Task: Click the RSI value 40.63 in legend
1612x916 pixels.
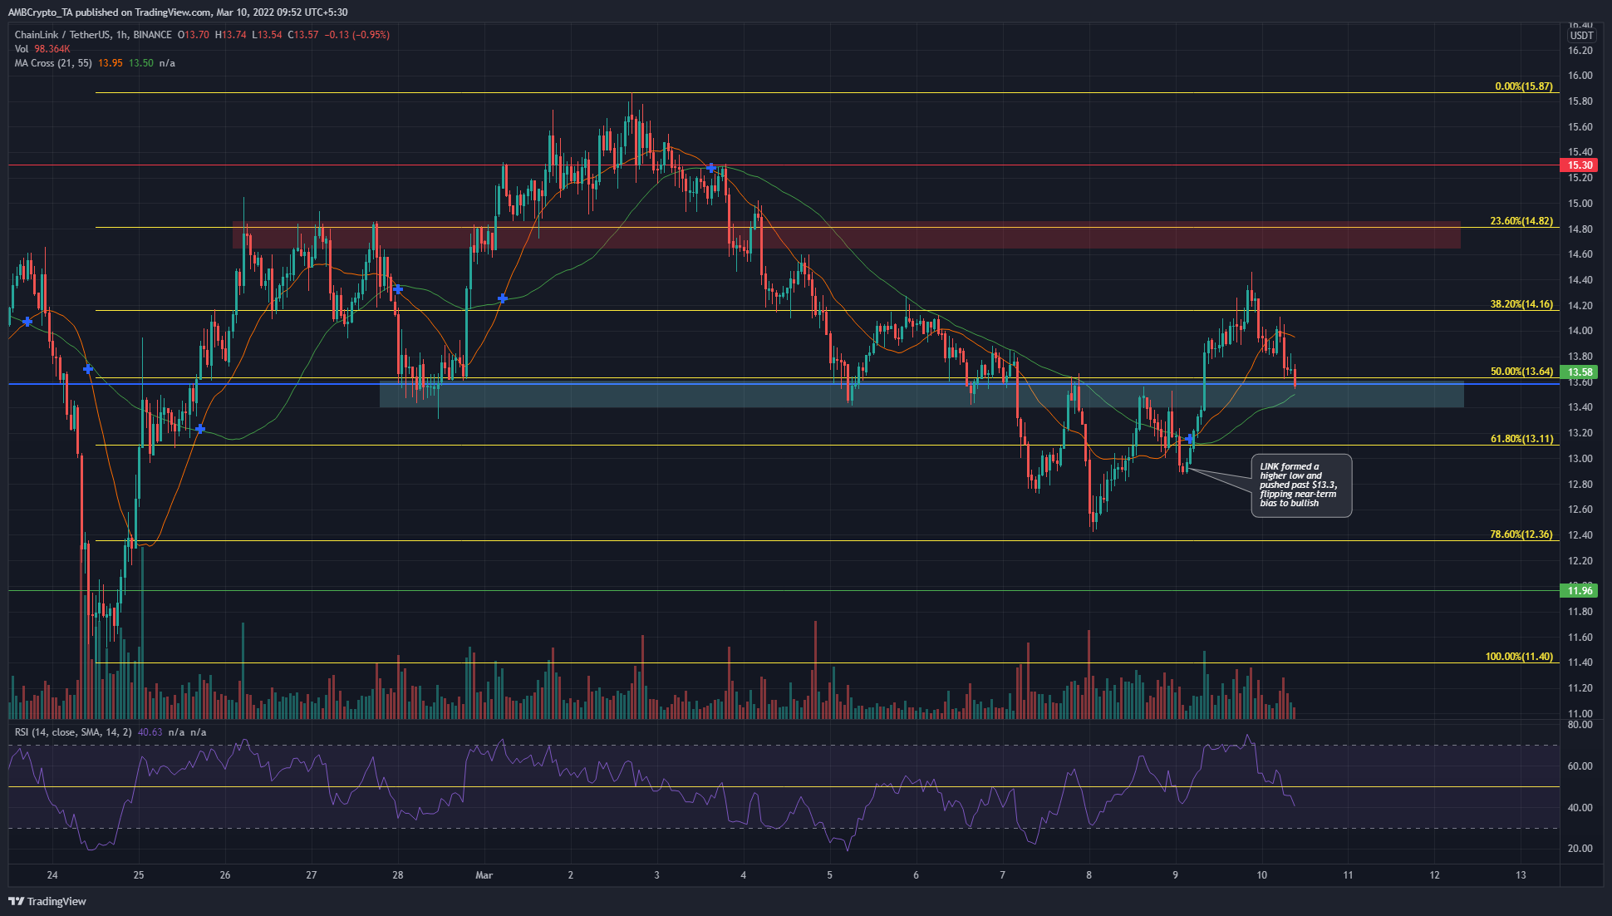Action: [150, 732]
